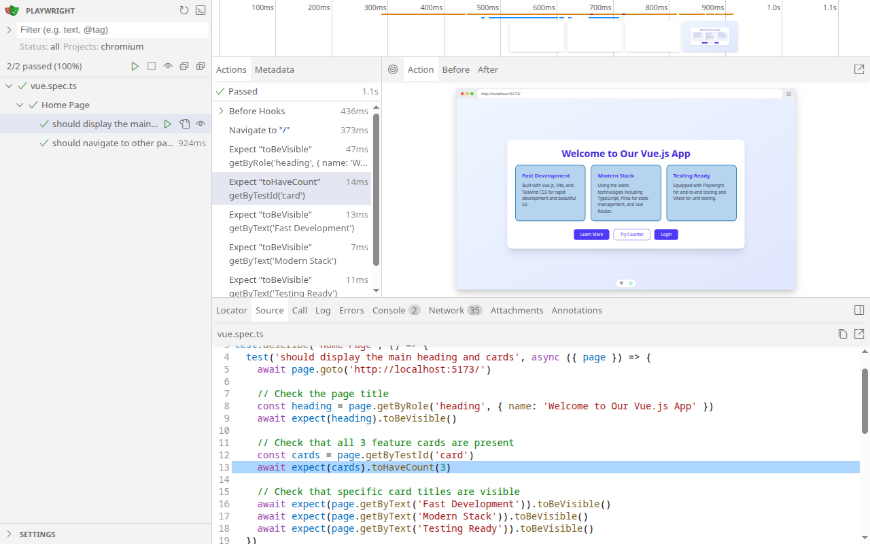The image size is (870, 544).
Task: Toggle watch all tests eye icon
Action: 168,66
